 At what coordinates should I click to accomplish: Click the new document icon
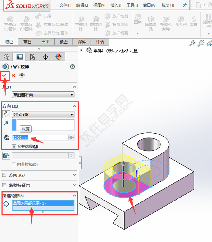point(198,5)
